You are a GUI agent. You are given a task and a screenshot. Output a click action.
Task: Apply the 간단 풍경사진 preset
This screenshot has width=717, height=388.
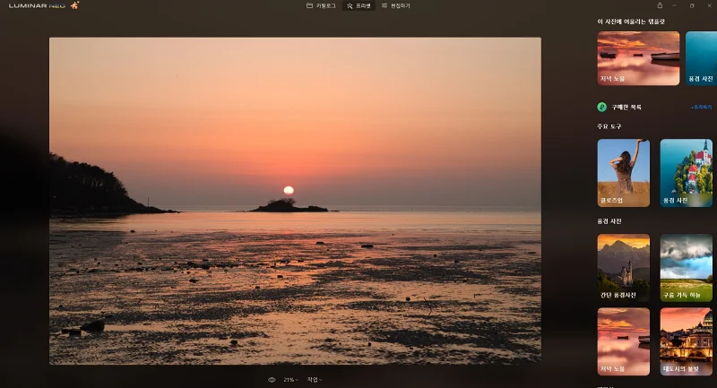(623, 268)
